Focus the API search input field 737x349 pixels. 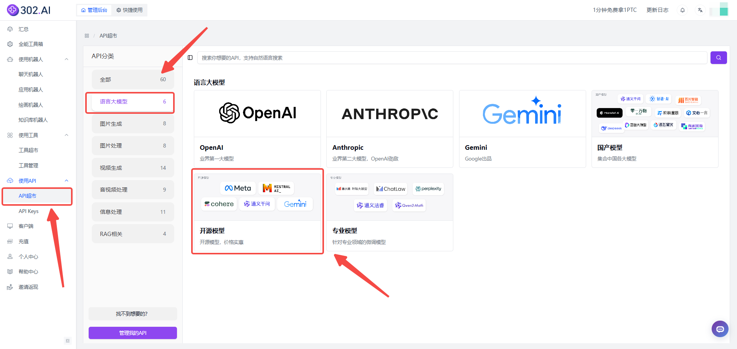(452, 58)
